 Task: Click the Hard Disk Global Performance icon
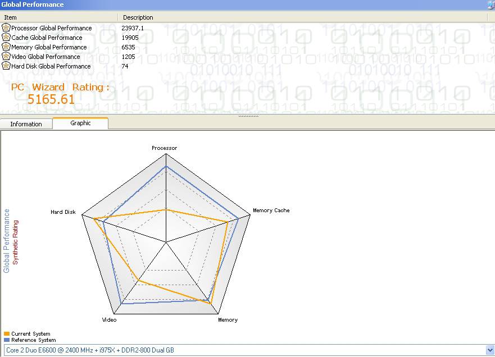(x=6, y=66)
